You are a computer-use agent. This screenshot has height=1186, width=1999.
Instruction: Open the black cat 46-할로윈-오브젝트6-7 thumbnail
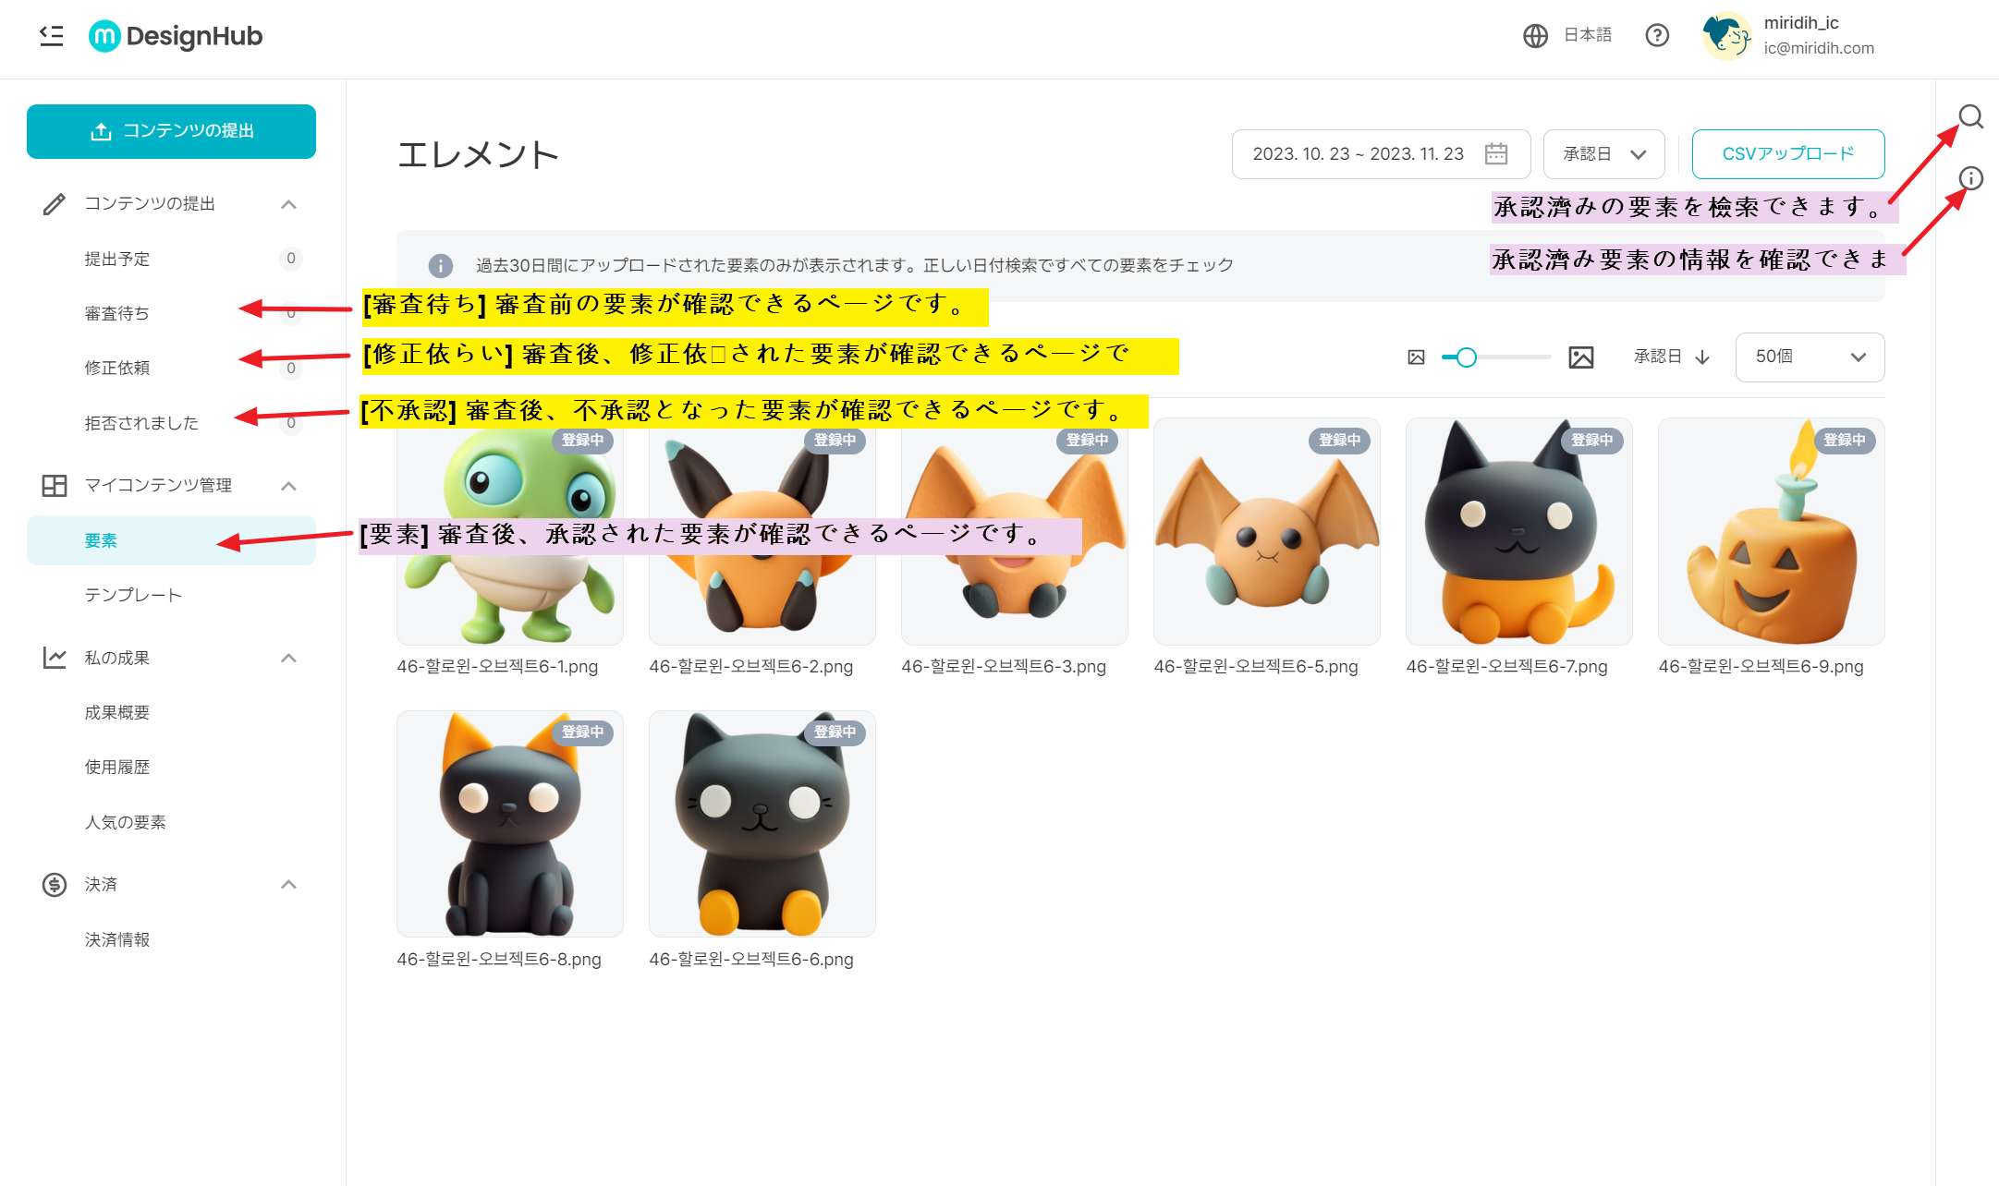click(1518, 532)
